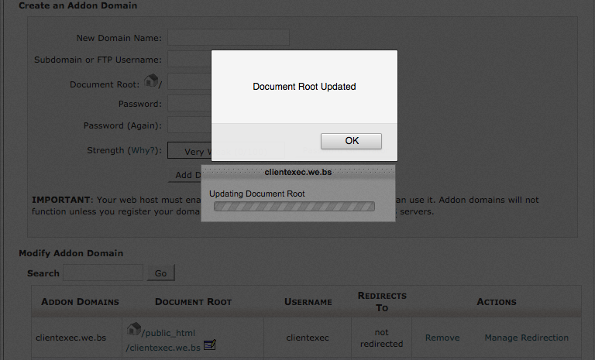Open the /public_html document root link
The width and height of the screenshot is (595, 360).
168,333
